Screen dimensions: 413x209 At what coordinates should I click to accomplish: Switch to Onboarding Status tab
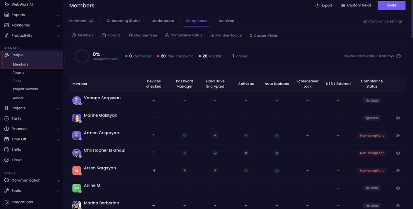[123, 21]
